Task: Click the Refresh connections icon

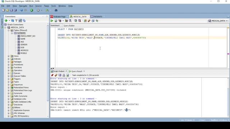Action: (x=13, y=21)
